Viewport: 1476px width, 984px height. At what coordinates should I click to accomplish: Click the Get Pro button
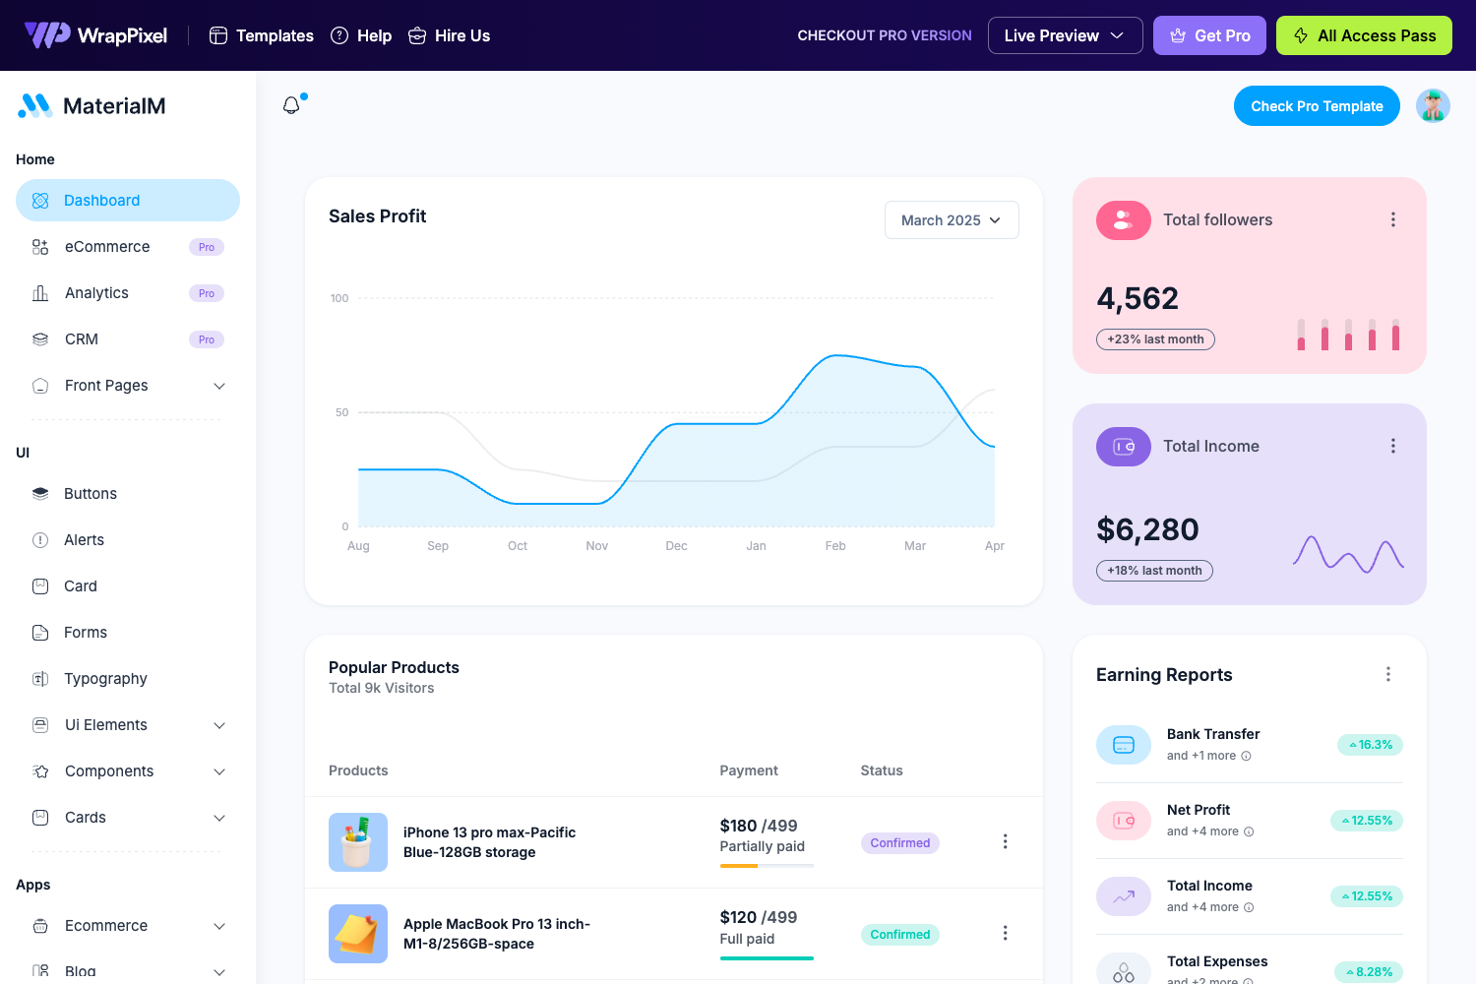click(x=1209, y=35)
